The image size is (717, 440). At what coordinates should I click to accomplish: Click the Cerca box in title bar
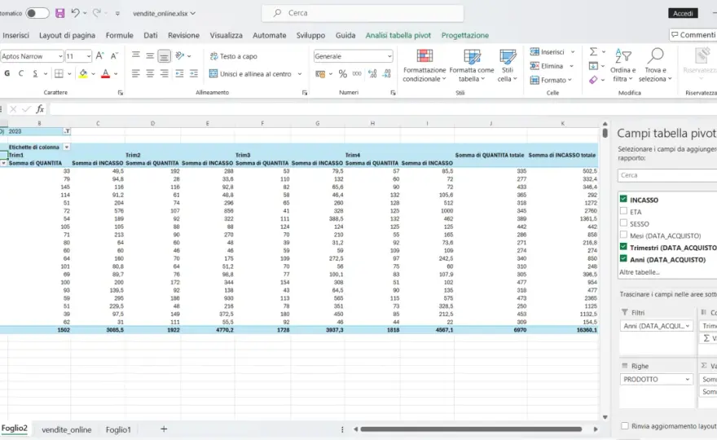363,13
